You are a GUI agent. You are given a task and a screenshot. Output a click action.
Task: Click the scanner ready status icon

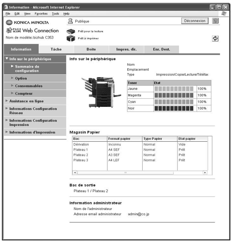click(x=71, y=31)
